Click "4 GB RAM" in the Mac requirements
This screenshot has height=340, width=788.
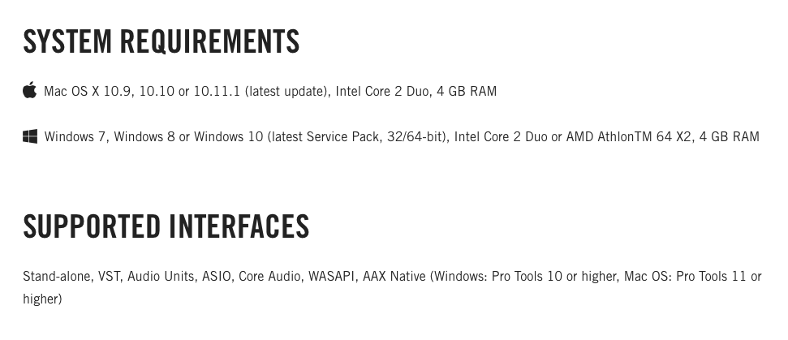point(467,91)
